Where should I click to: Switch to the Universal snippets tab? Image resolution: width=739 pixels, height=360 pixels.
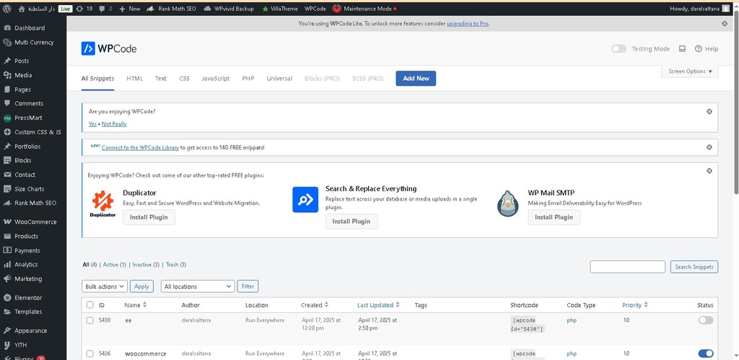tap(279, 79)
